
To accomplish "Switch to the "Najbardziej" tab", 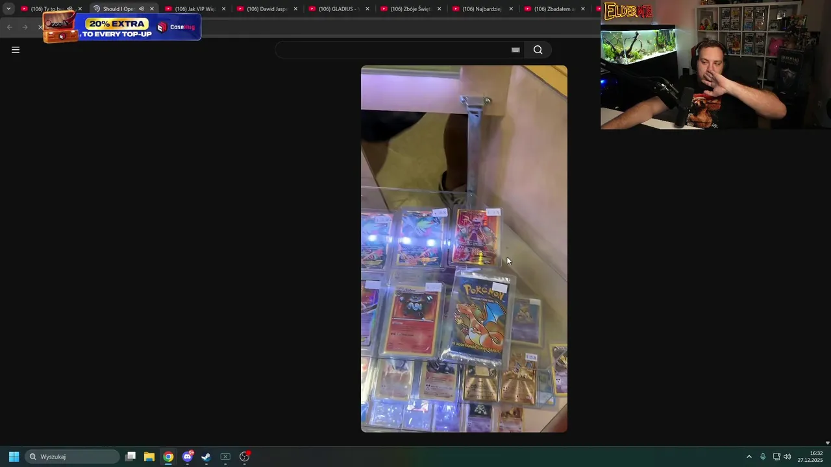I will pos(482,9).
